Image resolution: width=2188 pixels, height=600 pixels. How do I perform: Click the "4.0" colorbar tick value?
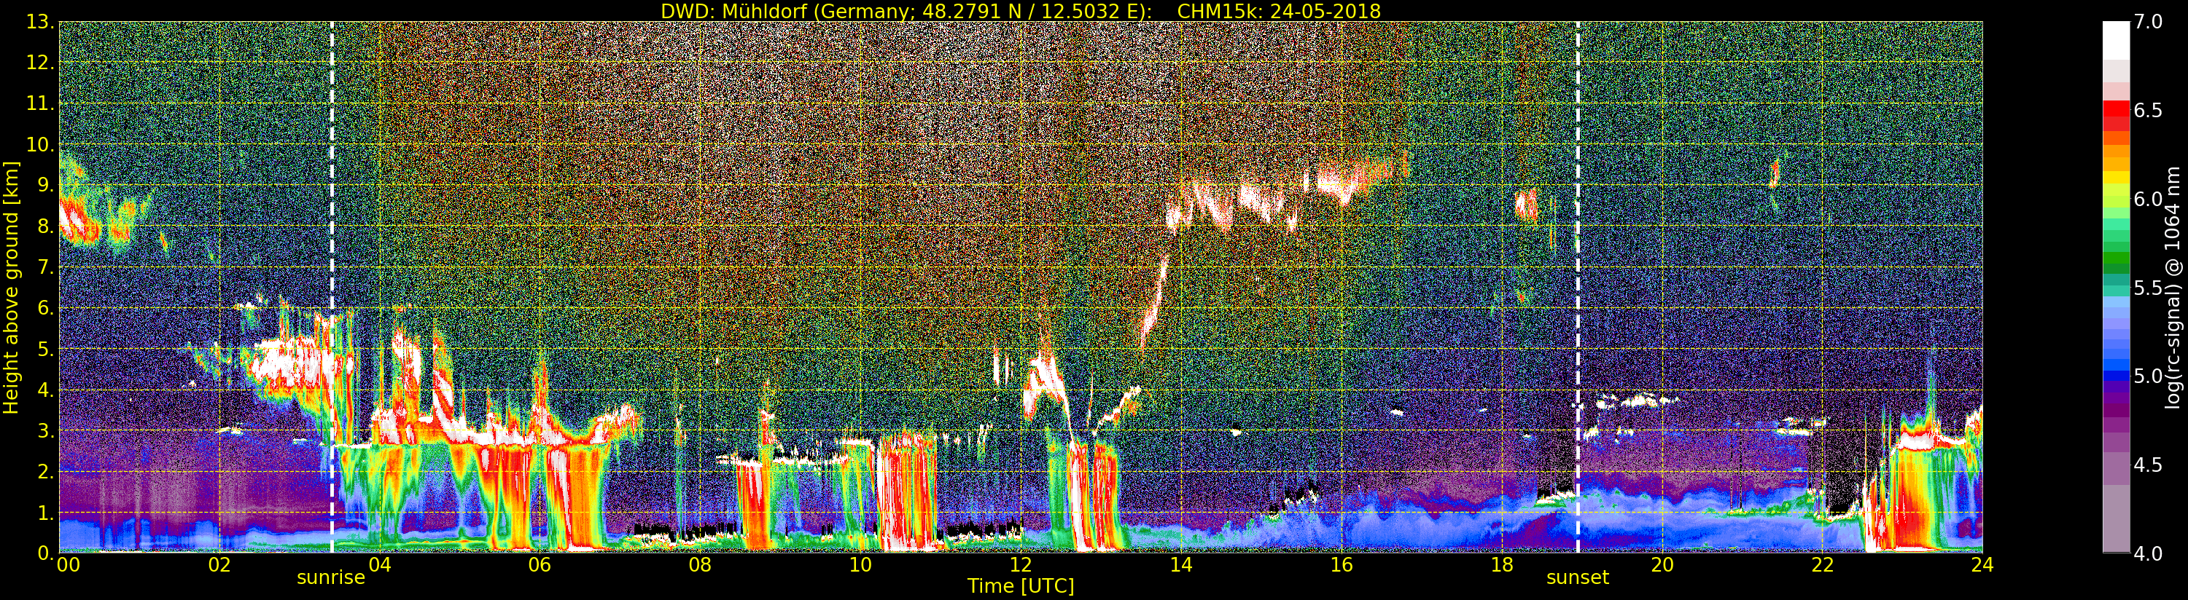point(2148,554)
